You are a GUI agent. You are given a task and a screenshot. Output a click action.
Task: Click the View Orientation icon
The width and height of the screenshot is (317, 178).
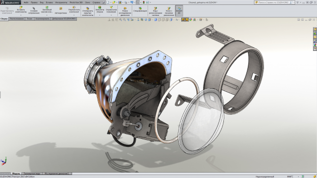click(150, 20)
